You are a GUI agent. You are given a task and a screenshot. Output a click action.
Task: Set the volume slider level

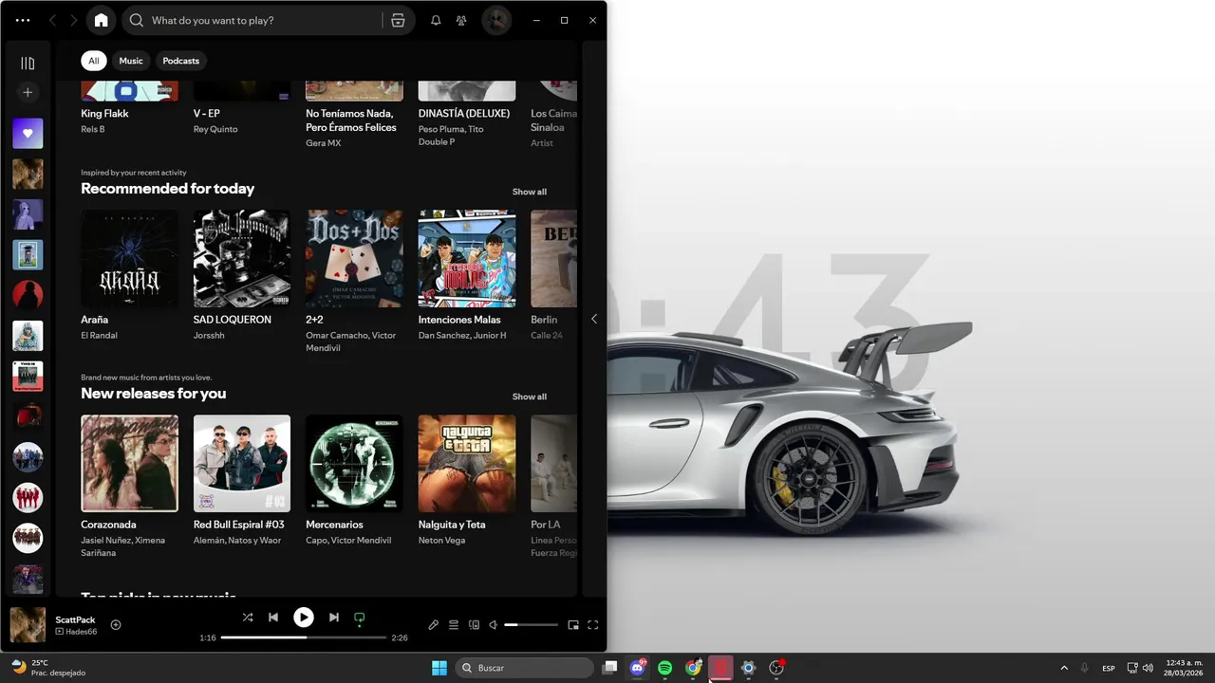532,625
